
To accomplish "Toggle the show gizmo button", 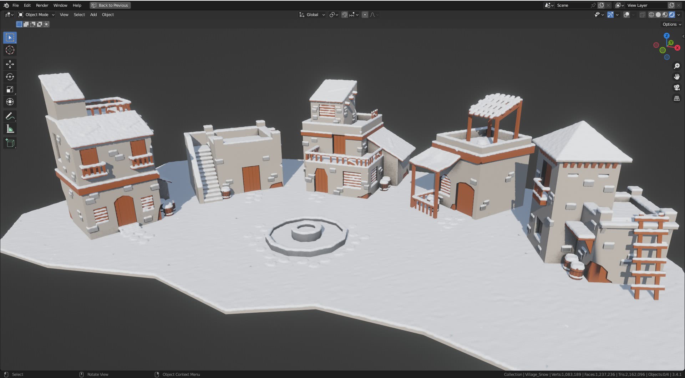I will [610, 15].
